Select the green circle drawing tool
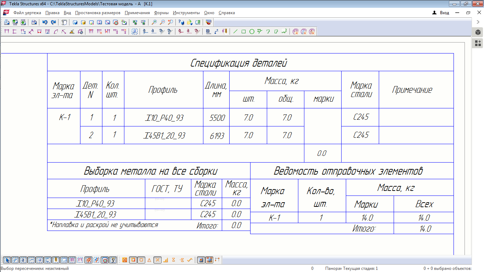 [x=252, y=32]
